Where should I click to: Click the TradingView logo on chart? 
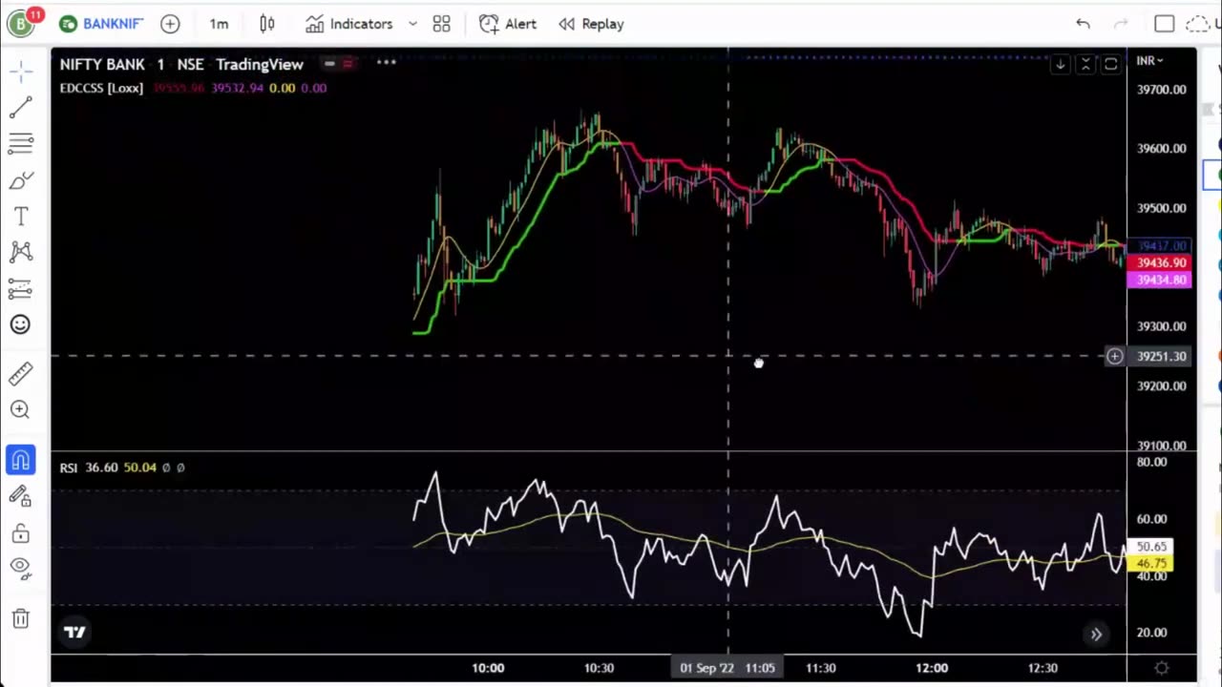click(x=74, y=632)
